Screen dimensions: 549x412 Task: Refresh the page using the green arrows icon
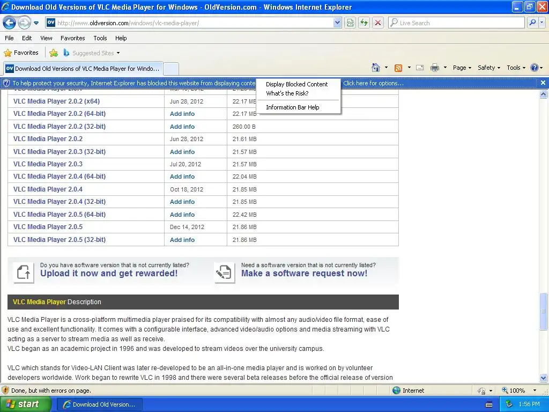click(364, 23)
